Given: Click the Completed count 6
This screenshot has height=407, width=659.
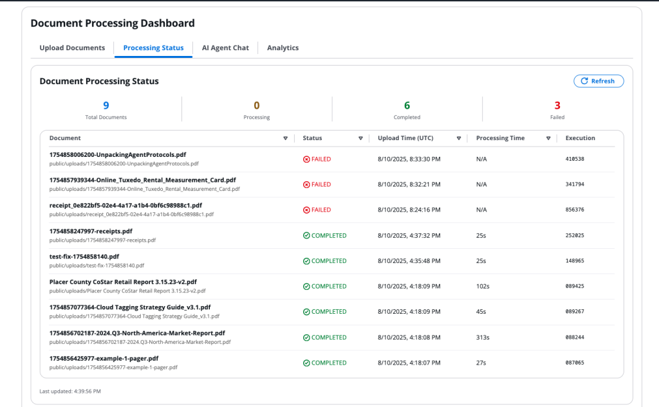Looking at the screenshot, I should tap(407, 105).
